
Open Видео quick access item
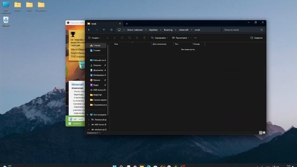point(97,85)
